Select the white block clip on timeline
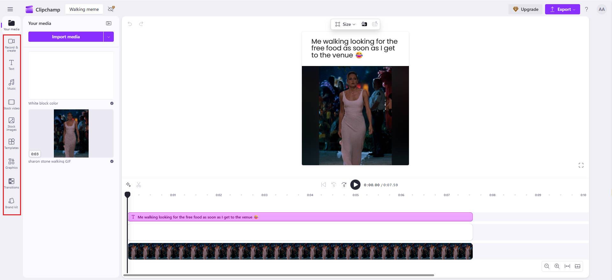The image size is (612, 280). 300,232
